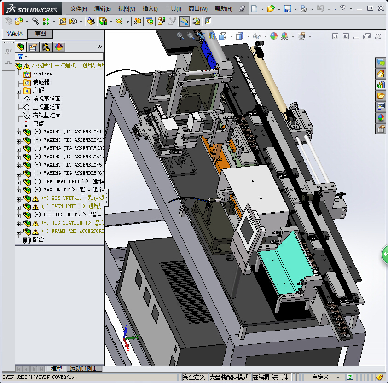Toggle Section View in viewport toolbar
The image size is (388, 383).
[212, 36]
